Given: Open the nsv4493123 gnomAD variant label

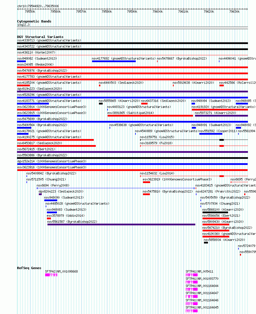Looking at the screenshot, I should 139,107.
